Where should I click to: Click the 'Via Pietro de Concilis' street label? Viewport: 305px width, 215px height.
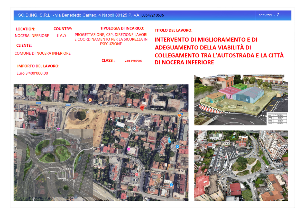click(135, 163)
